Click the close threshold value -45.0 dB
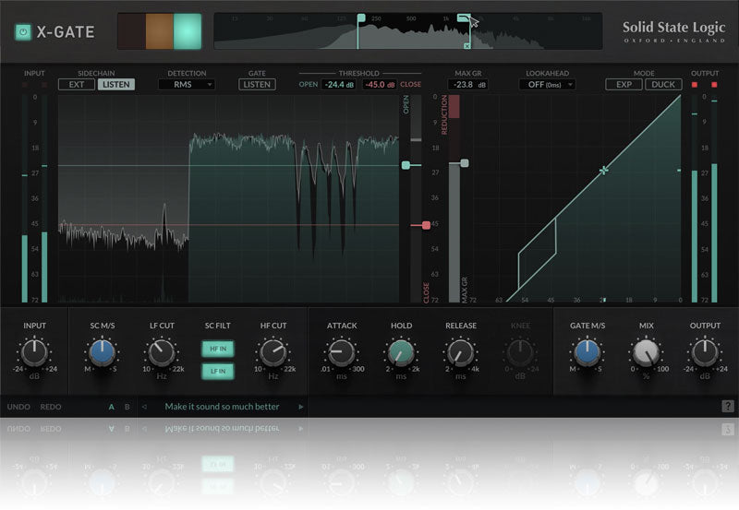739x510 pixels. click(380, 85)
